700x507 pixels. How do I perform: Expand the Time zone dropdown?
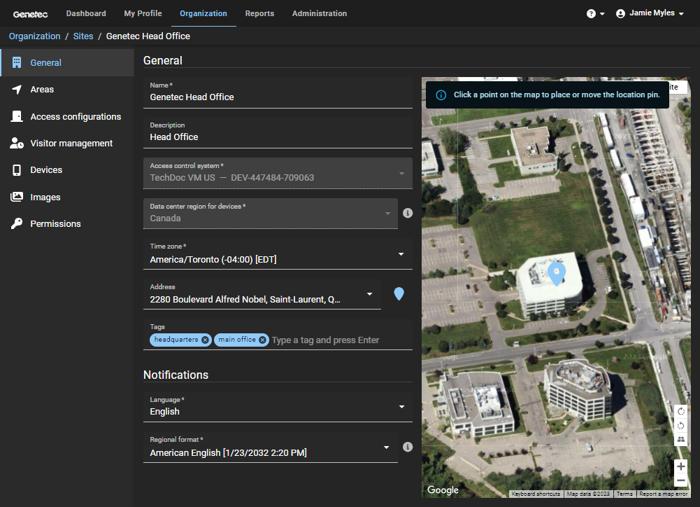(x=401, y=254)
